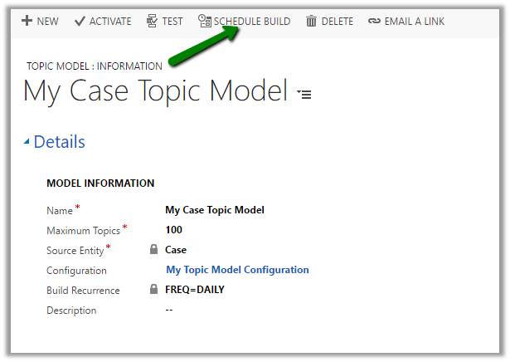The width and height of the screenshot is (510, 362).
Task: Click the Details section heading text
Action: click(x=59, y=142)
